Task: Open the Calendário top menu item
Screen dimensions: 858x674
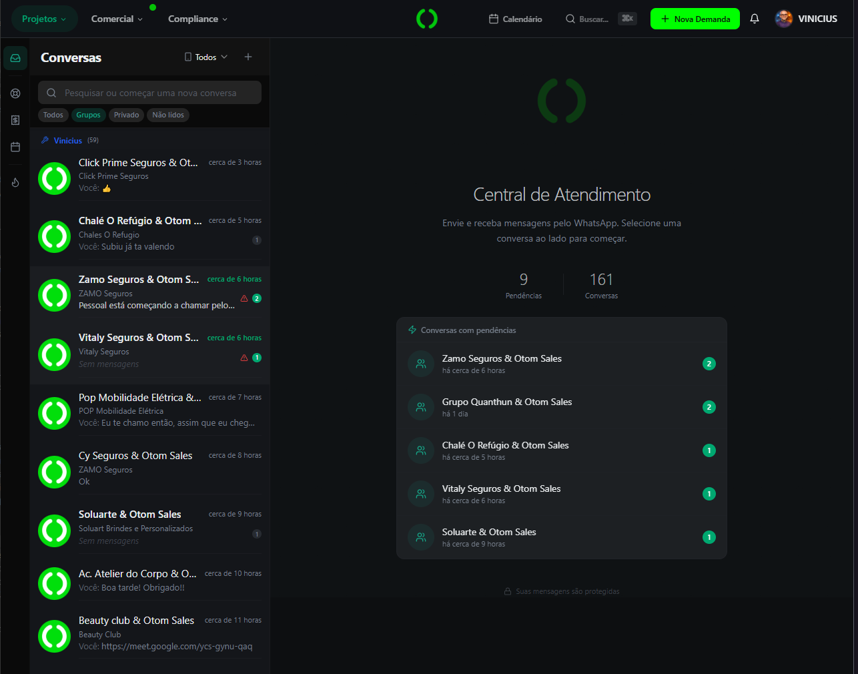Action: [515, 19]
